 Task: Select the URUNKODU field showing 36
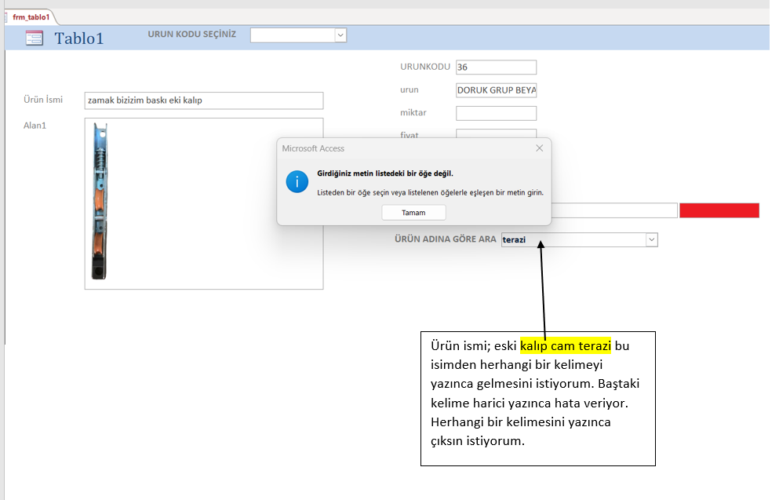point(496,68)
